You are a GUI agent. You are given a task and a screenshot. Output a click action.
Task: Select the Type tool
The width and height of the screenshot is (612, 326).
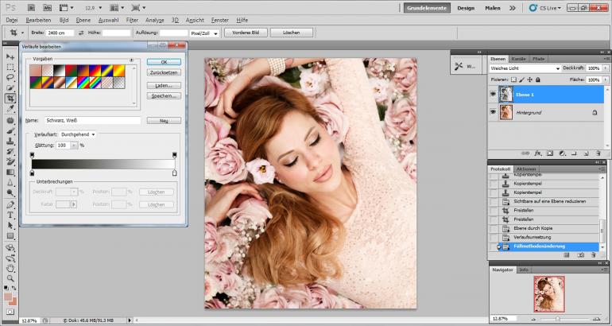point(10,215)
